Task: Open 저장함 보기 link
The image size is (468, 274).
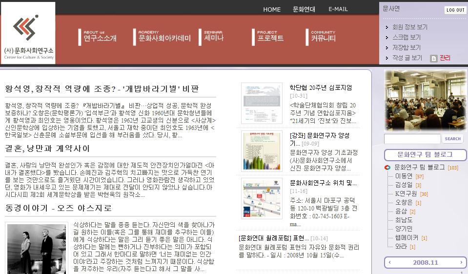Action: tap(406, 47)
